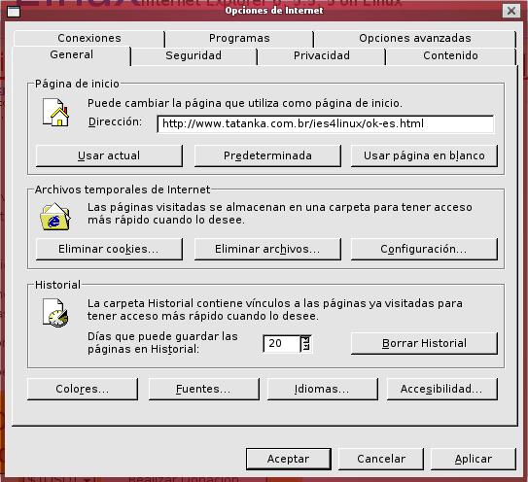This screenshot has height=482, width=528.
Task: Click the Historial clock page icon
Action: click(55, 313)
